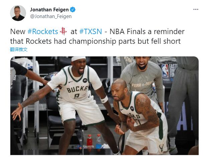Click the tweet text about NBA Finals

pos(97,36)
